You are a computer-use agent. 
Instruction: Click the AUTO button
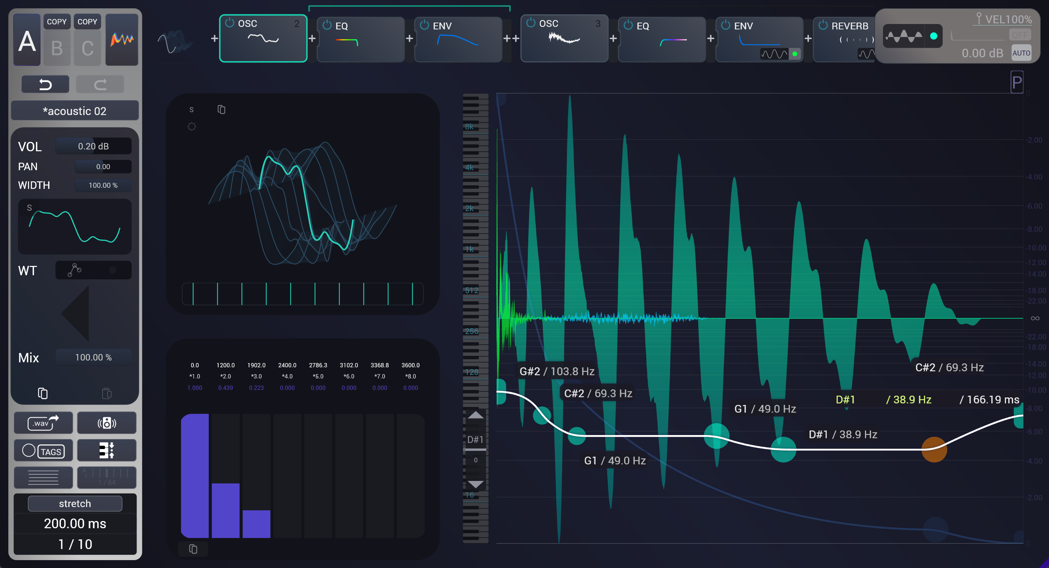tap(1021, 53)
